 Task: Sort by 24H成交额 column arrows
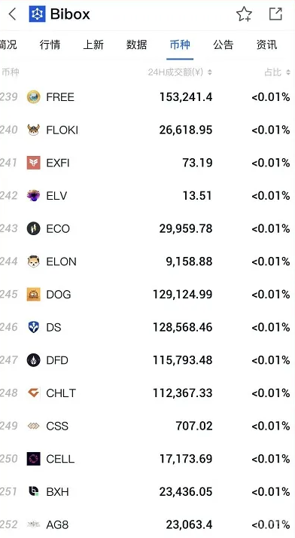[x=210, y=72]
